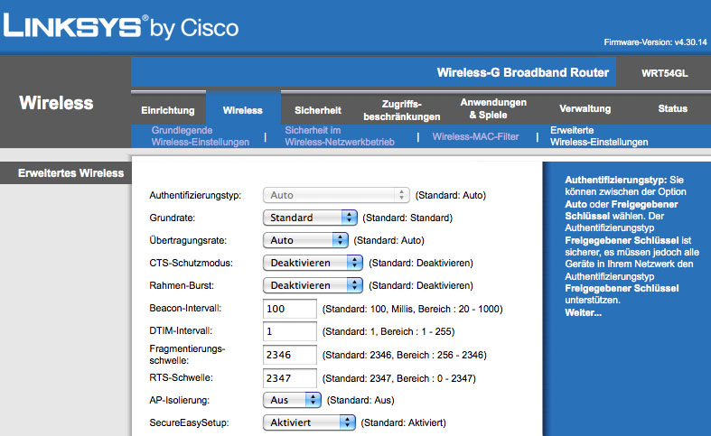Open the SecureEasySetup dropdown
Screen dimensions: 711x436
(x=309, y=422)
